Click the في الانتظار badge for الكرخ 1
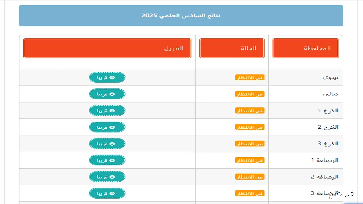 (x=250, y=110)
